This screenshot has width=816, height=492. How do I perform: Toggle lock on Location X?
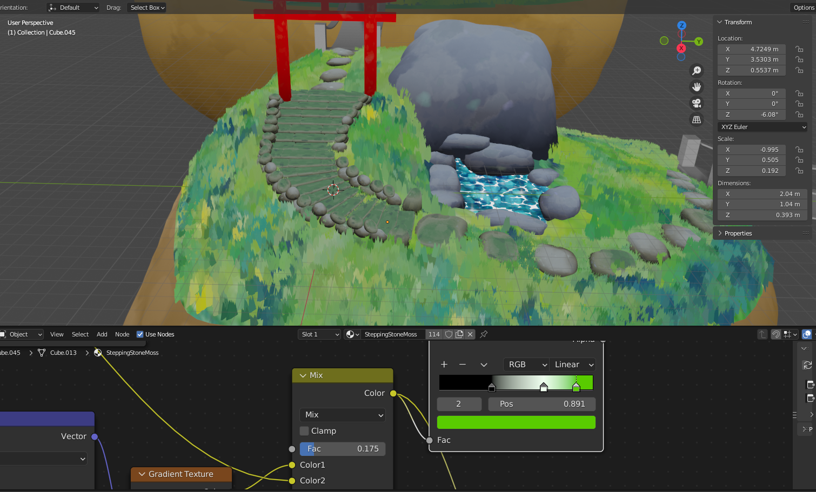click(x=799, y=49)
